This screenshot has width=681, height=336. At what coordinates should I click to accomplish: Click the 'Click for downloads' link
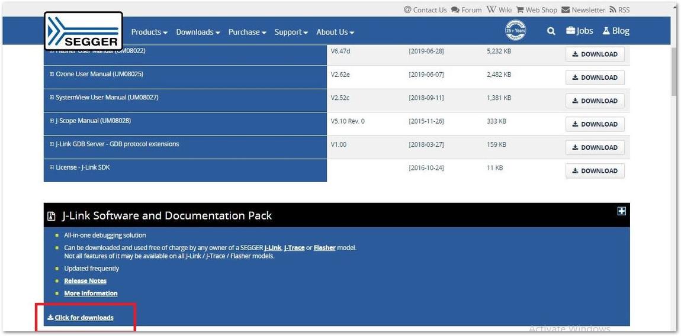81,318
